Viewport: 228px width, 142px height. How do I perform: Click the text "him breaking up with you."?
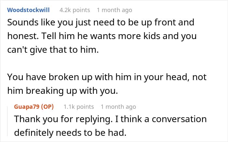(63, 91)
